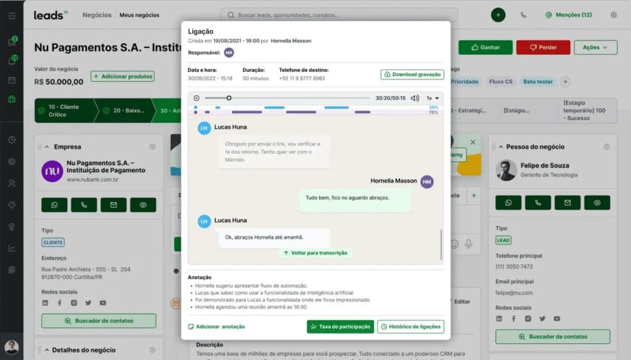This screenshot has width=631, height=360.
Task: Click the microphone icon behind the dialog
Action: tap(468, 244)
